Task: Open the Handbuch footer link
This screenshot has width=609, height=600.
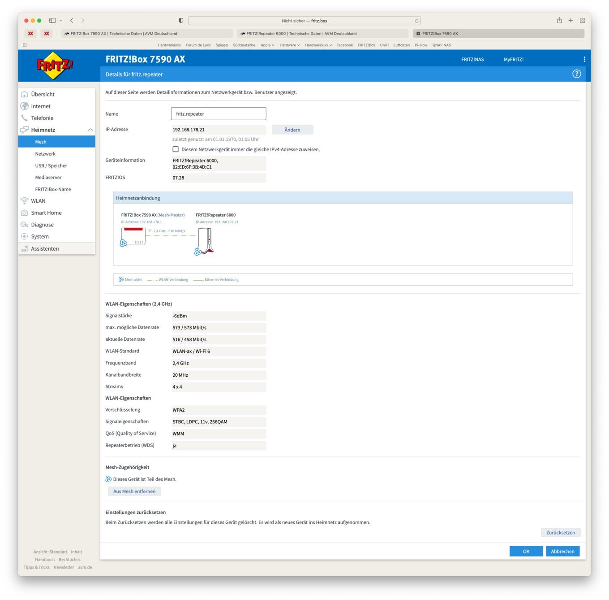Action: coord(45,560)
